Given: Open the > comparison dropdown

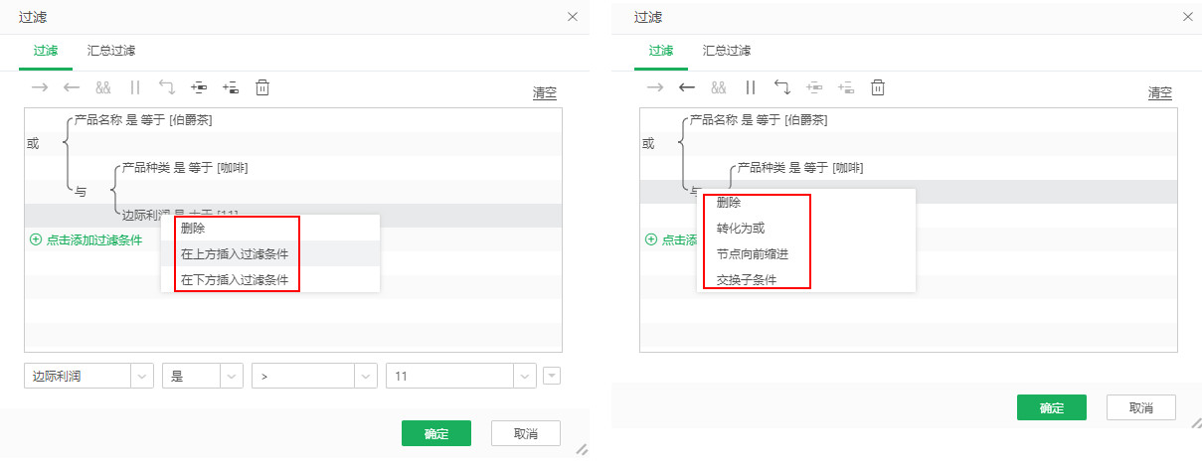Looking at the screenshot, I should [367, 376].
